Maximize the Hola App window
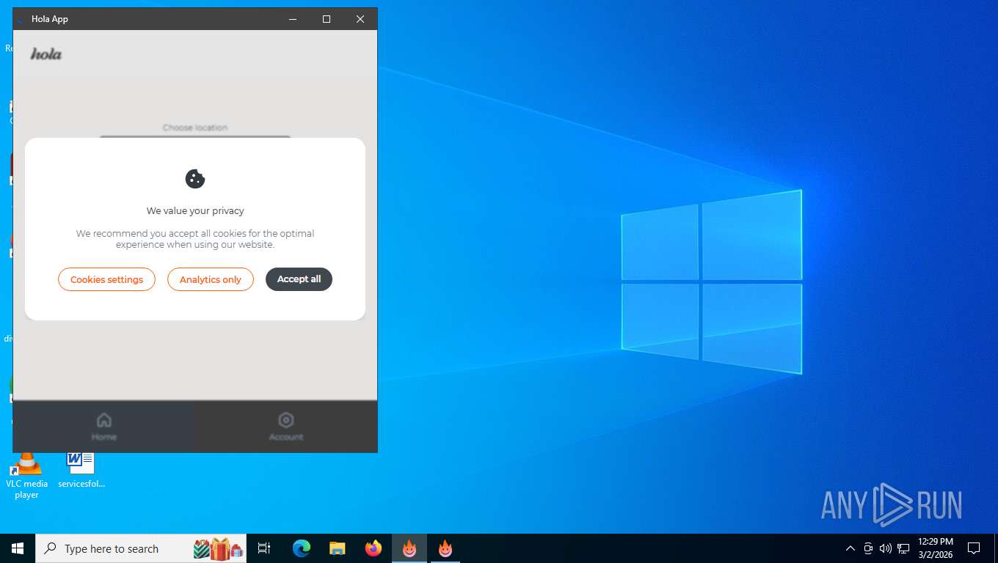This screenshot has width=998, height=563. click(327, 19)
